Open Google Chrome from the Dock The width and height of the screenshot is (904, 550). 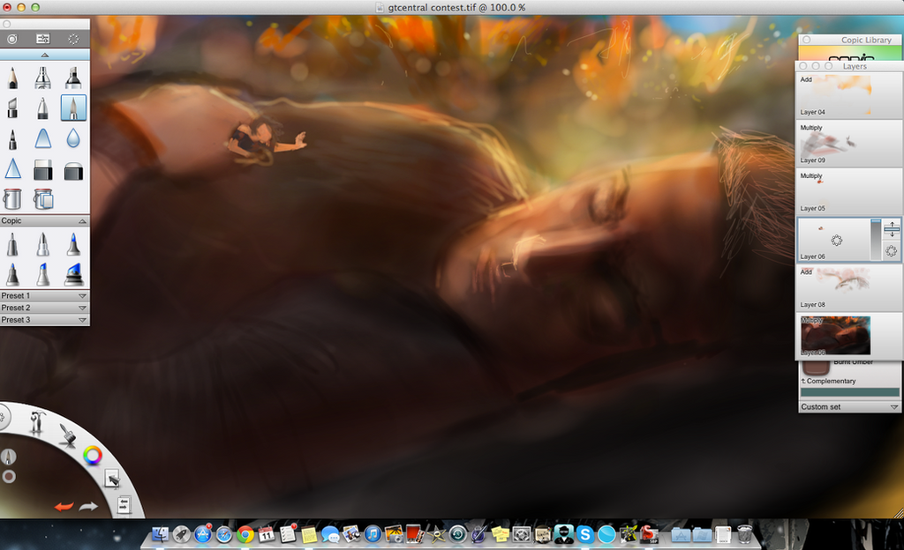(x=245, y=534)
